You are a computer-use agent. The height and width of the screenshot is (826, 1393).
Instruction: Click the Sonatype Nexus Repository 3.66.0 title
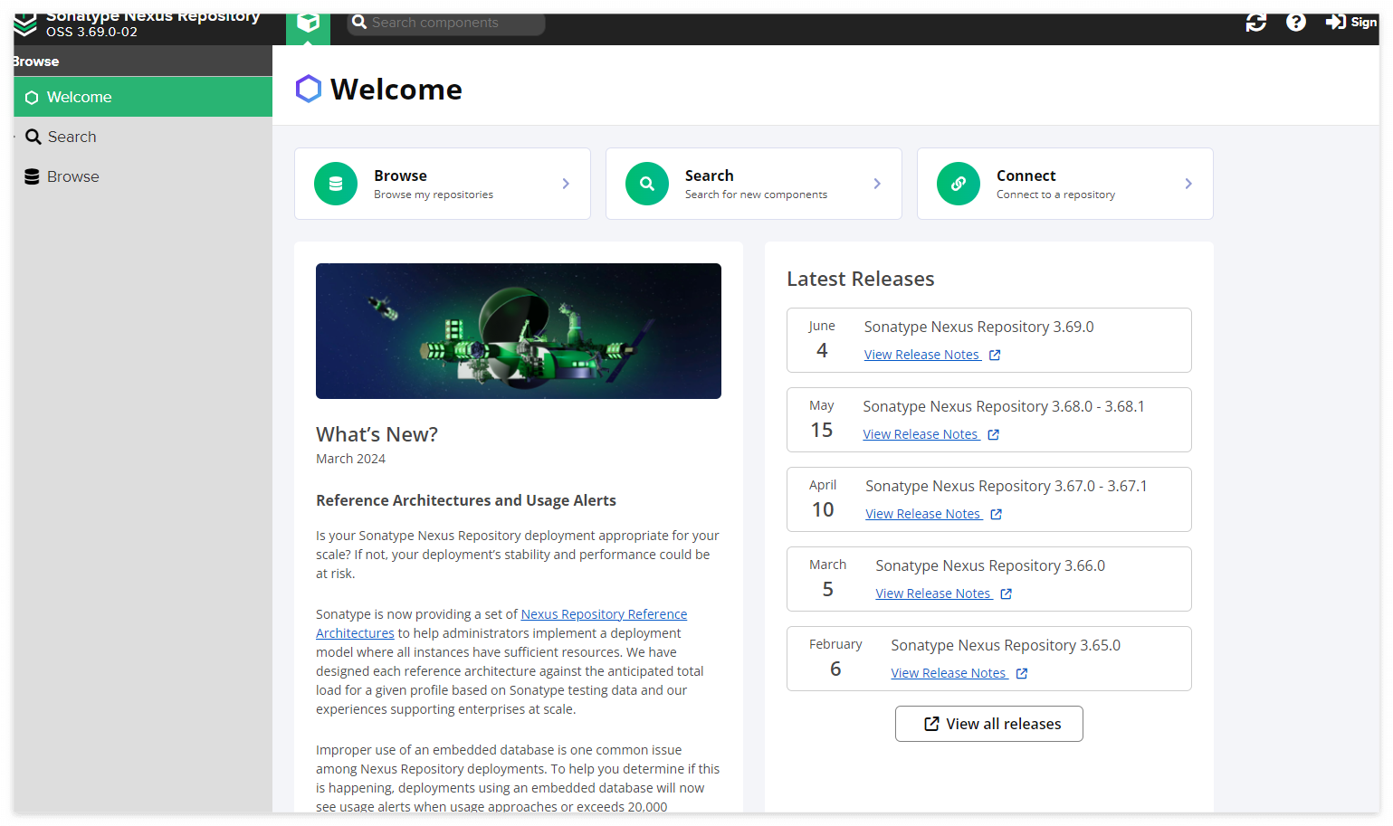(990, 565)
